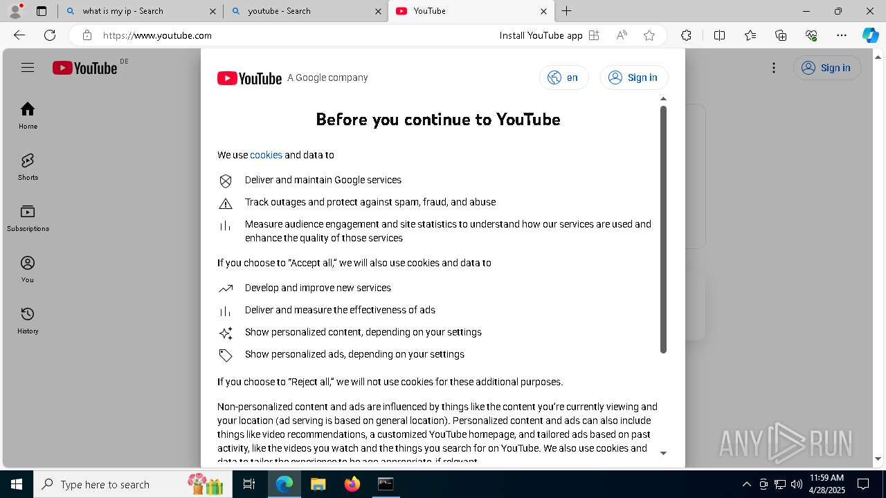The height and width of the screenshot is (498, 886).
Task: Open Copilot sidebar icon
Action: click(870, 35)
